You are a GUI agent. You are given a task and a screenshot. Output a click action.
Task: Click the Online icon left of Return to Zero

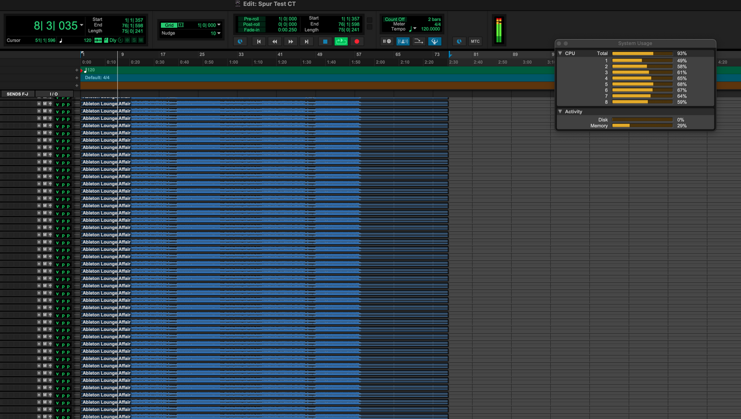coord(240,42)
